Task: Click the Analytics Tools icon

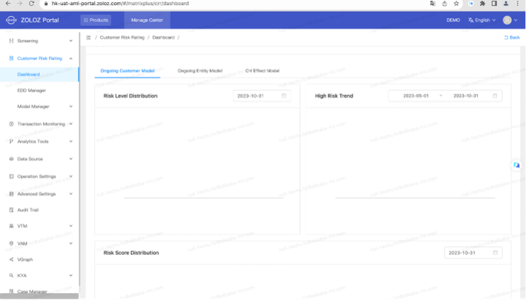Action: click(x=11, y=142)
